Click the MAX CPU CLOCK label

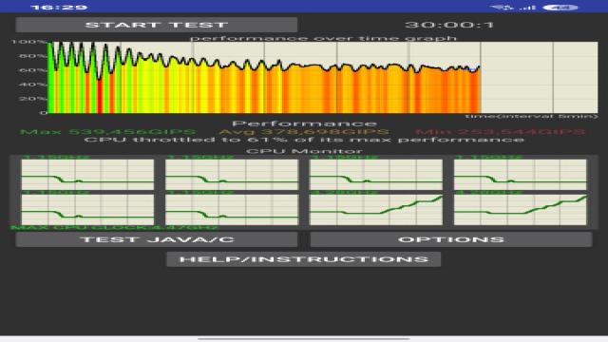tap(115, 228)
